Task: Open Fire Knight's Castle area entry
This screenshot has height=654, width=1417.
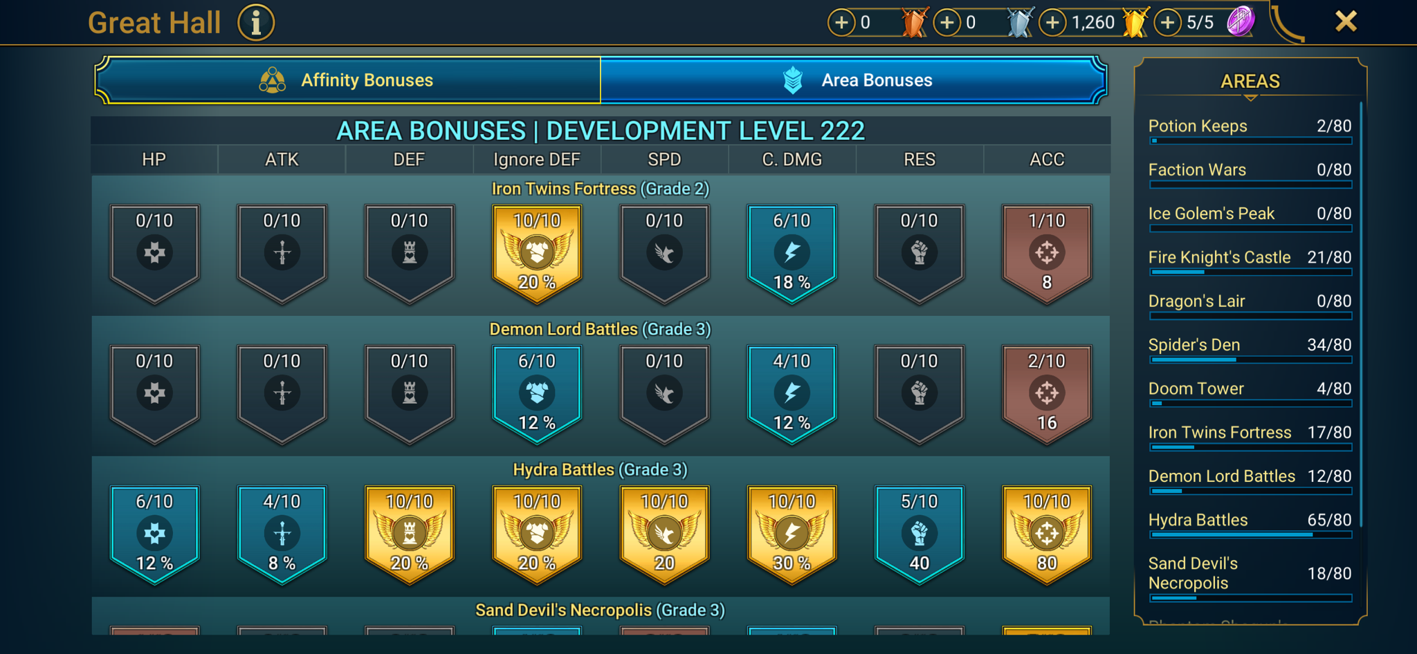Action: (1250, 262)
